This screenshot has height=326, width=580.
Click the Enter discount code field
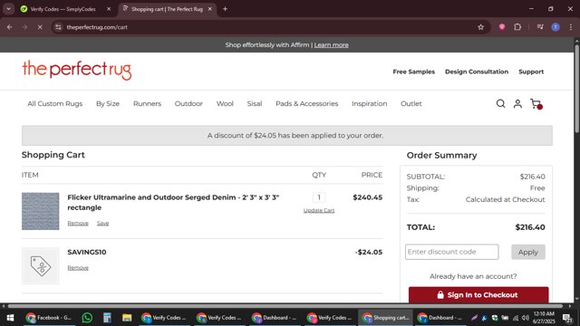click(x=451, y=252)
